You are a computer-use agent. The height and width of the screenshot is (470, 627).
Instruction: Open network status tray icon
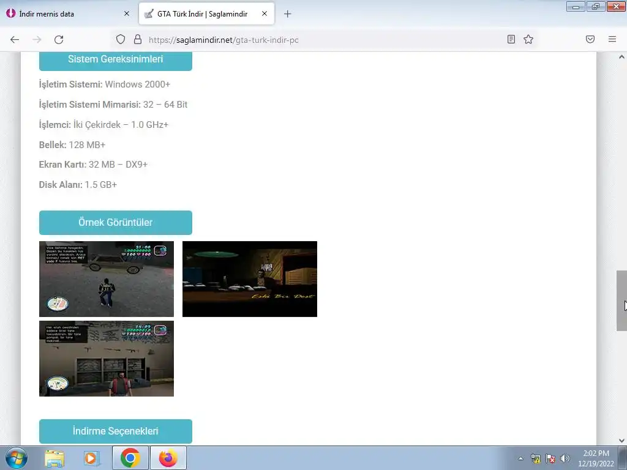click(x=536, y=458)
